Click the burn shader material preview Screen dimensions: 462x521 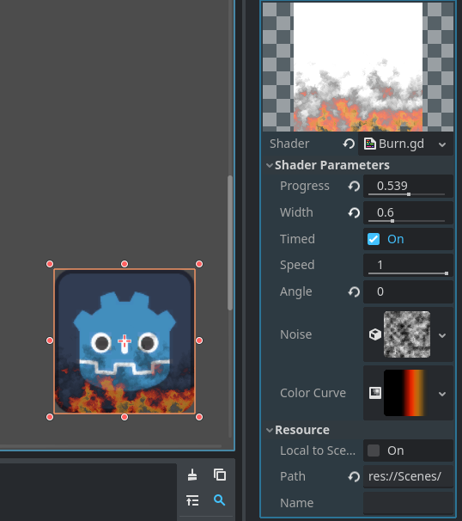[358, 67]
